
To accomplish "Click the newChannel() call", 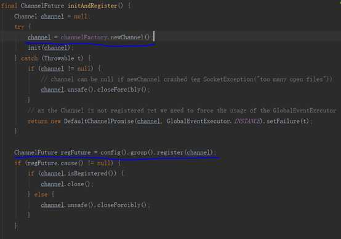I will [130, 37].
